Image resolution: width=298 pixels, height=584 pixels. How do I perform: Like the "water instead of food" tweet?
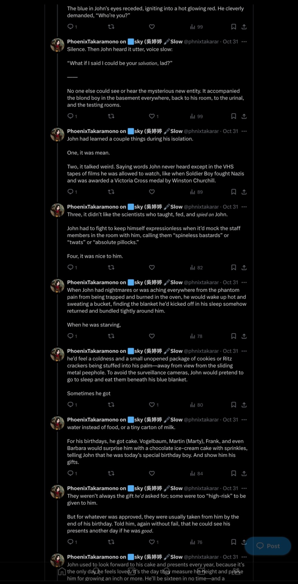coord(152,474)
